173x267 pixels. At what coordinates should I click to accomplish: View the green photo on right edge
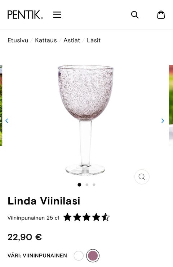171,106
